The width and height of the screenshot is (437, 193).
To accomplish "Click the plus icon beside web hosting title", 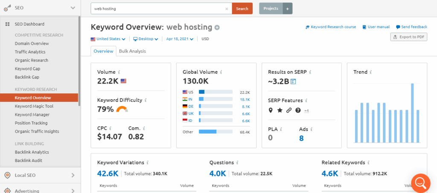I will [217, 28].
